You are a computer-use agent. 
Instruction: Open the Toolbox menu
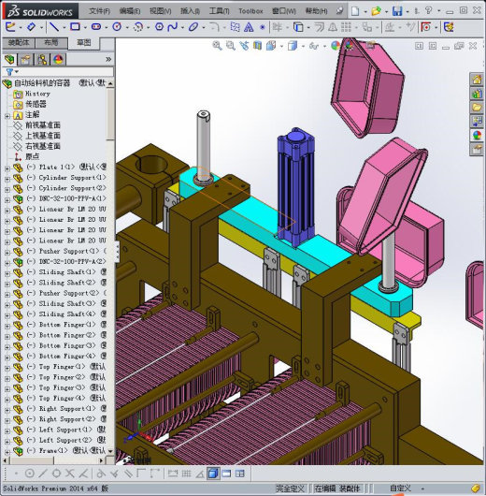(x=250, y=11)
